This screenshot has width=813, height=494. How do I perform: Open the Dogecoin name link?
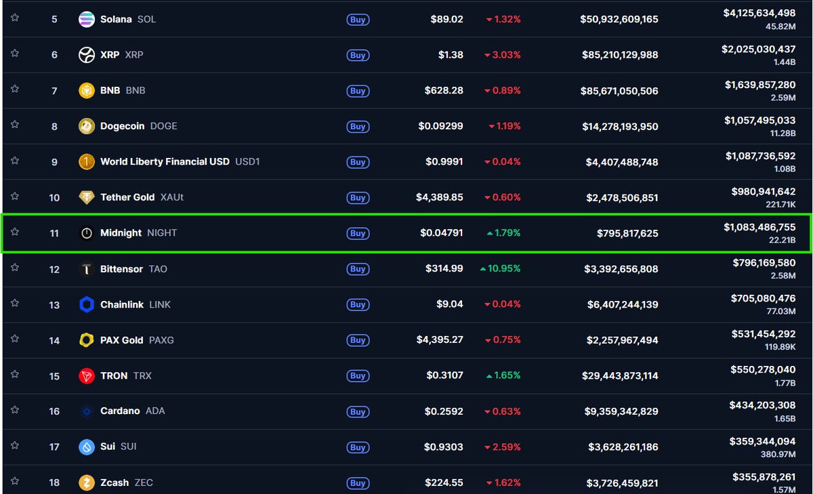(x=122, y=126)
